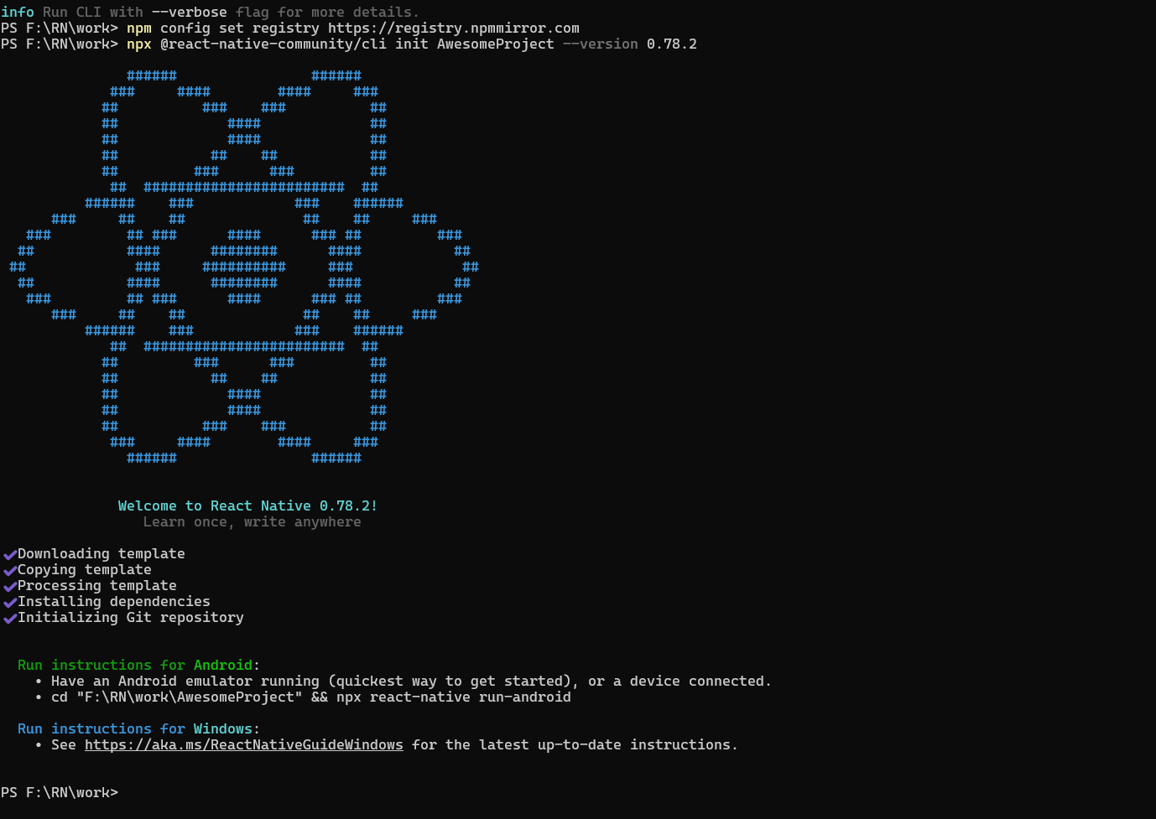1156x819 pixels.
Task: Click the React Native ASCII art logo
Action: coord(243,267)
